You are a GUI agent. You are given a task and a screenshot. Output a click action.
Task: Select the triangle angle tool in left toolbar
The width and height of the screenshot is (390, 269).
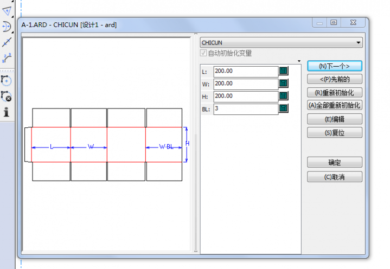coord(7,10)
